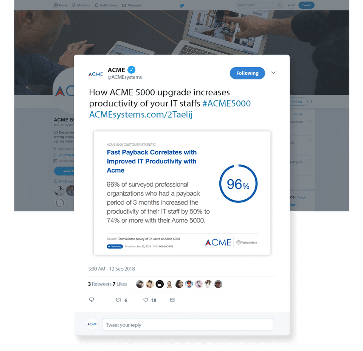Click the 96% circular progress graphic
This screenshot has height=351, width=363.
(x=238, y=183)
